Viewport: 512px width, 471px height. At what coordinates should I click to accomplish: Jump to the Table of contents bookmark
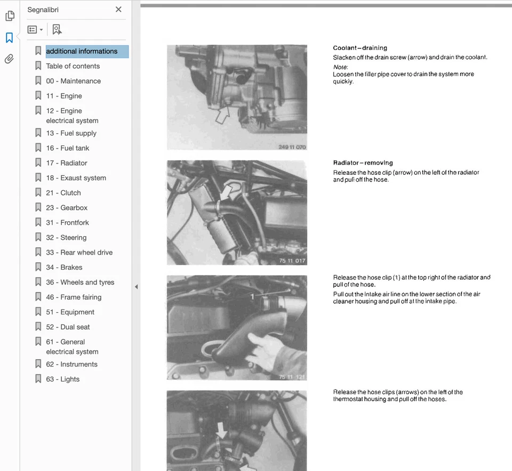click(73, 66)
